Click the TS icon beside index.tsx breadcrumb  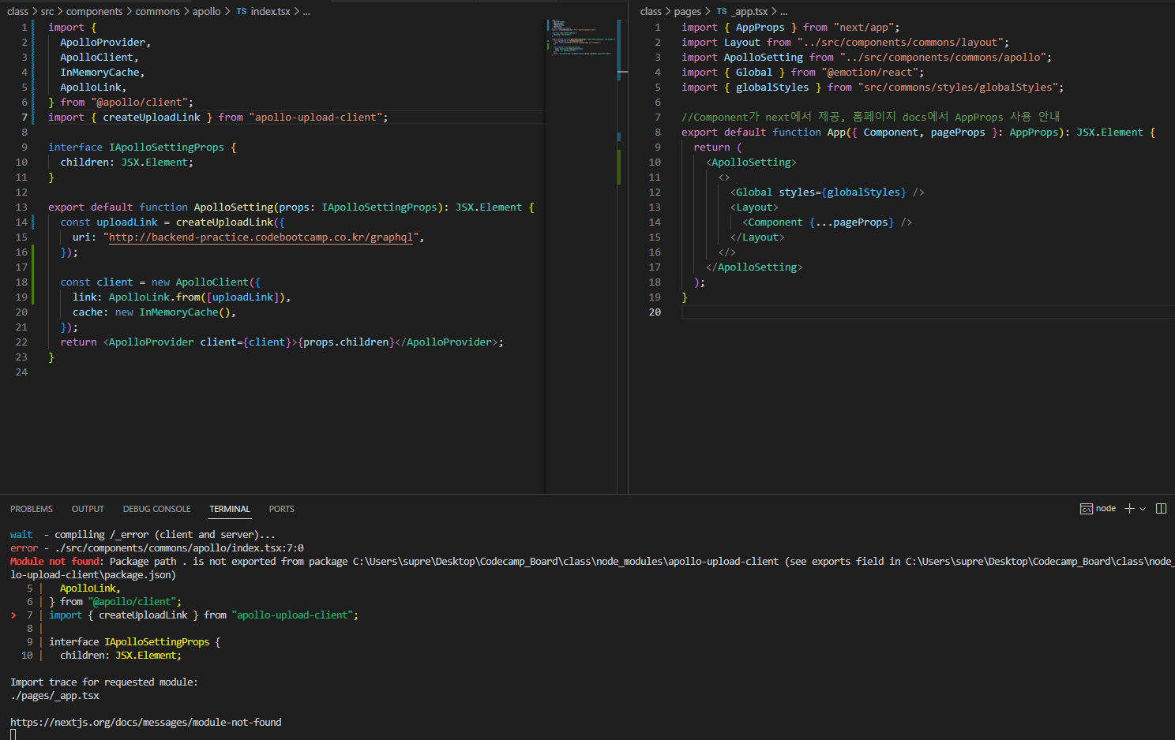point(242,12)
